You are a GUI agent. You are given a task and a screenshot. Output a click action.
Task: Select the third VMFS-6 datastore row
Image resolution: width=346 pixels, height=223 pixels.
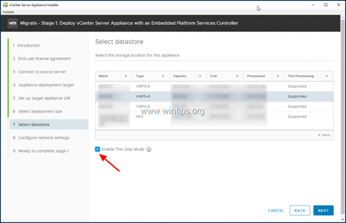[x=214, y=107]
